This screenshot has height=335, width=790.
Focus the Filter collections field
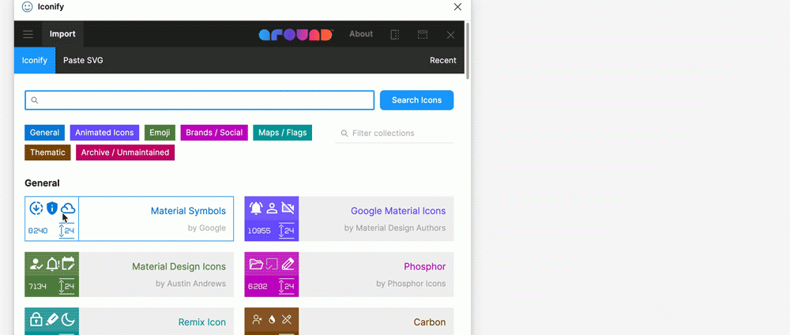(x=394, y=134)
